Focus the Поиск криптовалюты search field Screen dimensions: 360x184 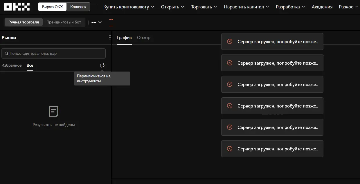coord(53,54)
